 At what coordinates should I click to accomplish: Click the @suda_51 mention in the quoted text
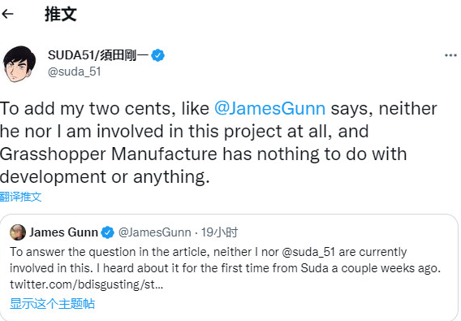(308, 252)
